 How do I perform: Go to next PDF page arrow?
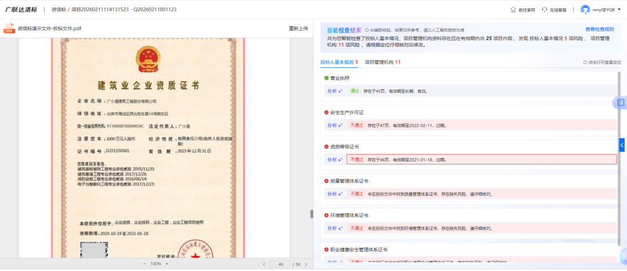pyautogui.click(x=306, y=264)
